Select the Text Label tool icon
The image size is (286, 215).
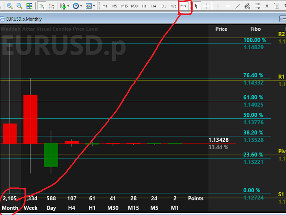[277, 6]
